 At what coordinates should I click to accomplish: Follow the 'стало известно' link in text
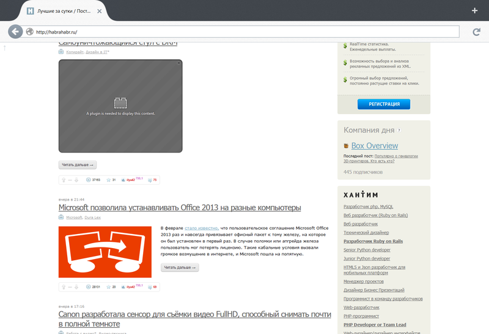[x=202, y=228]
